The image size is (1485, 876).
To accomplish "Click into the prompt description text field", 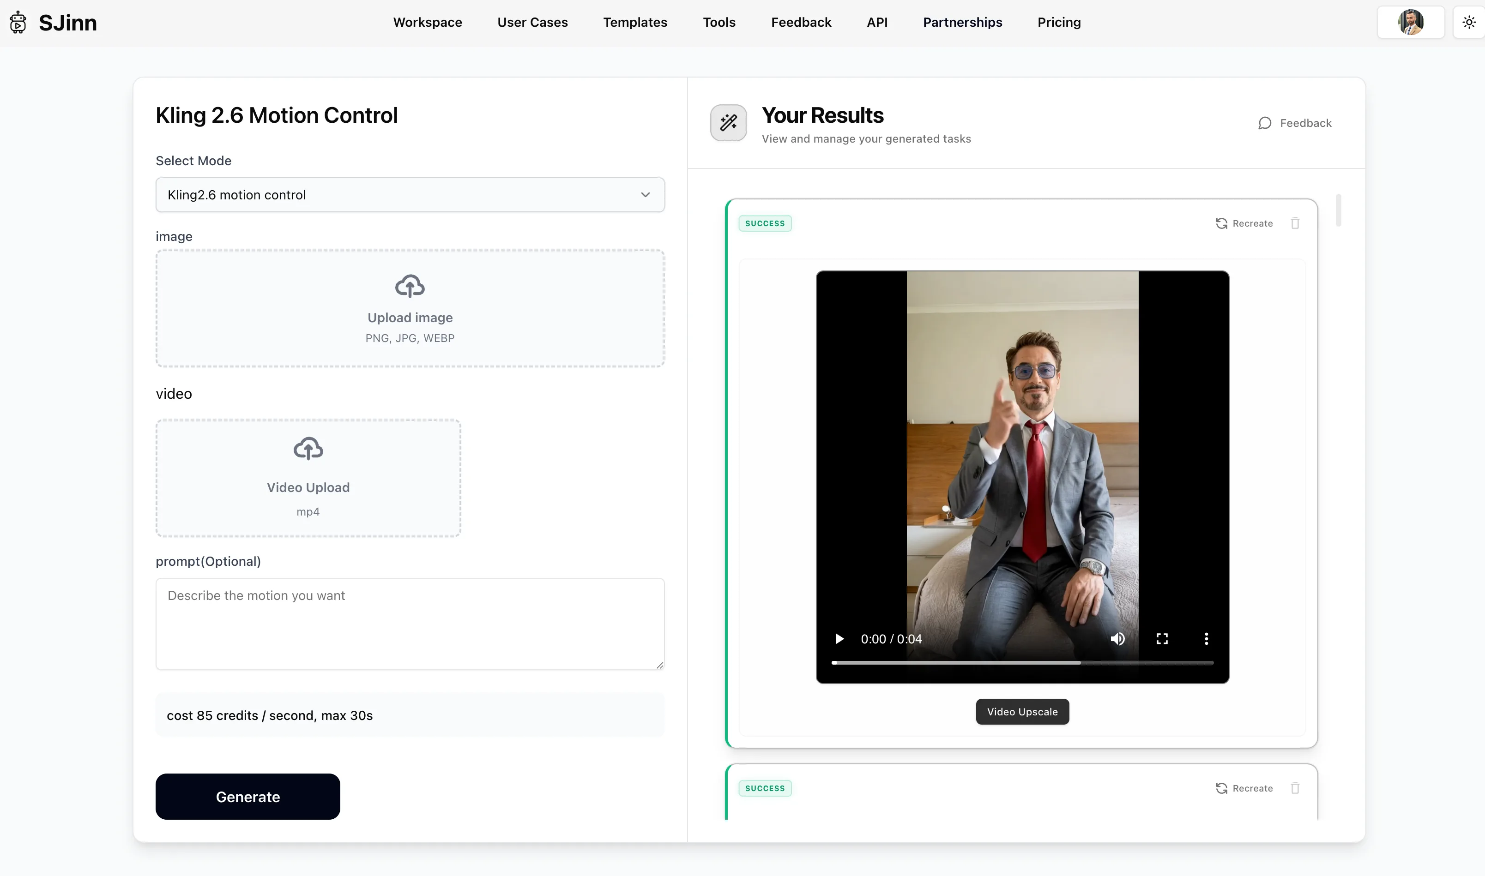I will 410,624.
